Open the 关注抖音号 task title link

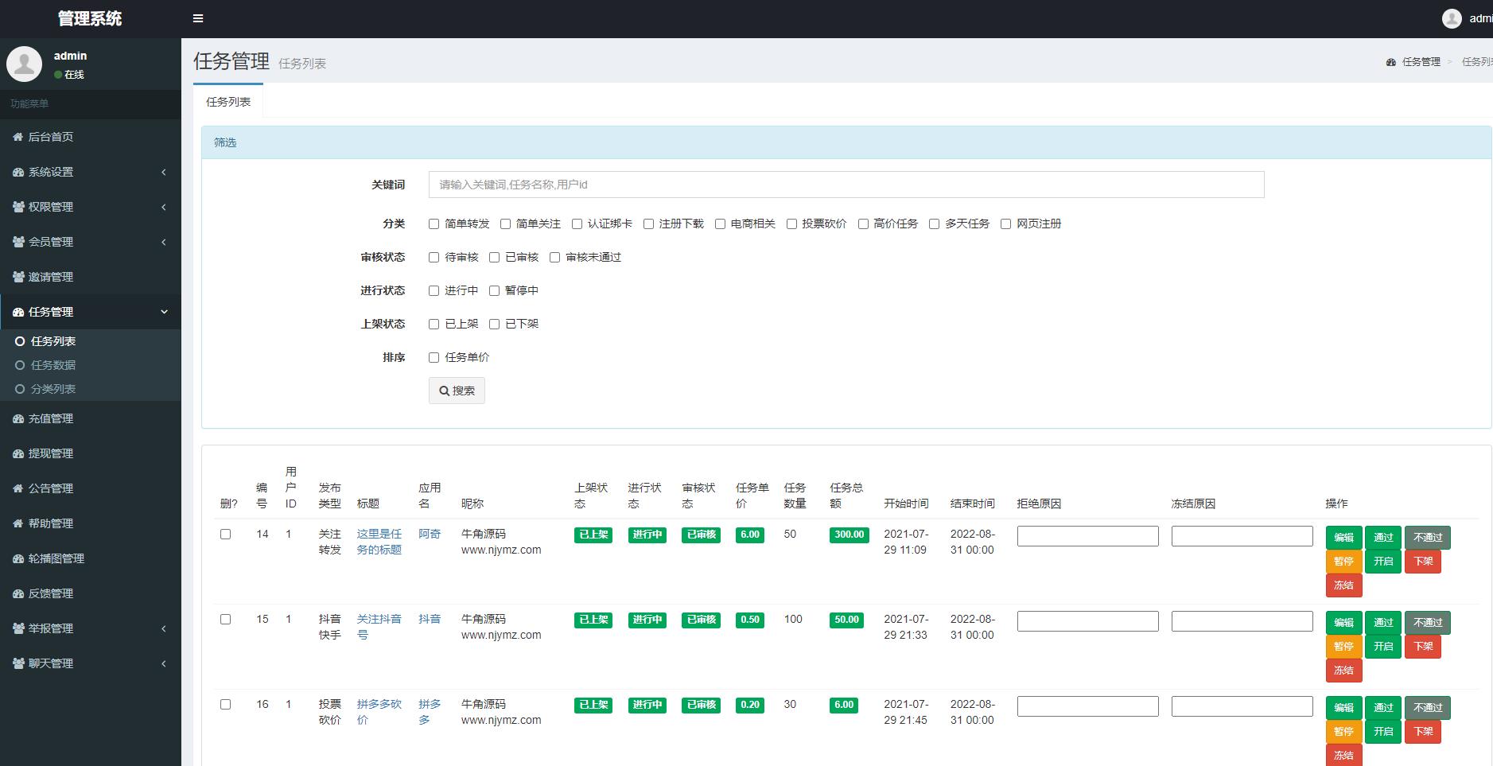tap(379, 627)
